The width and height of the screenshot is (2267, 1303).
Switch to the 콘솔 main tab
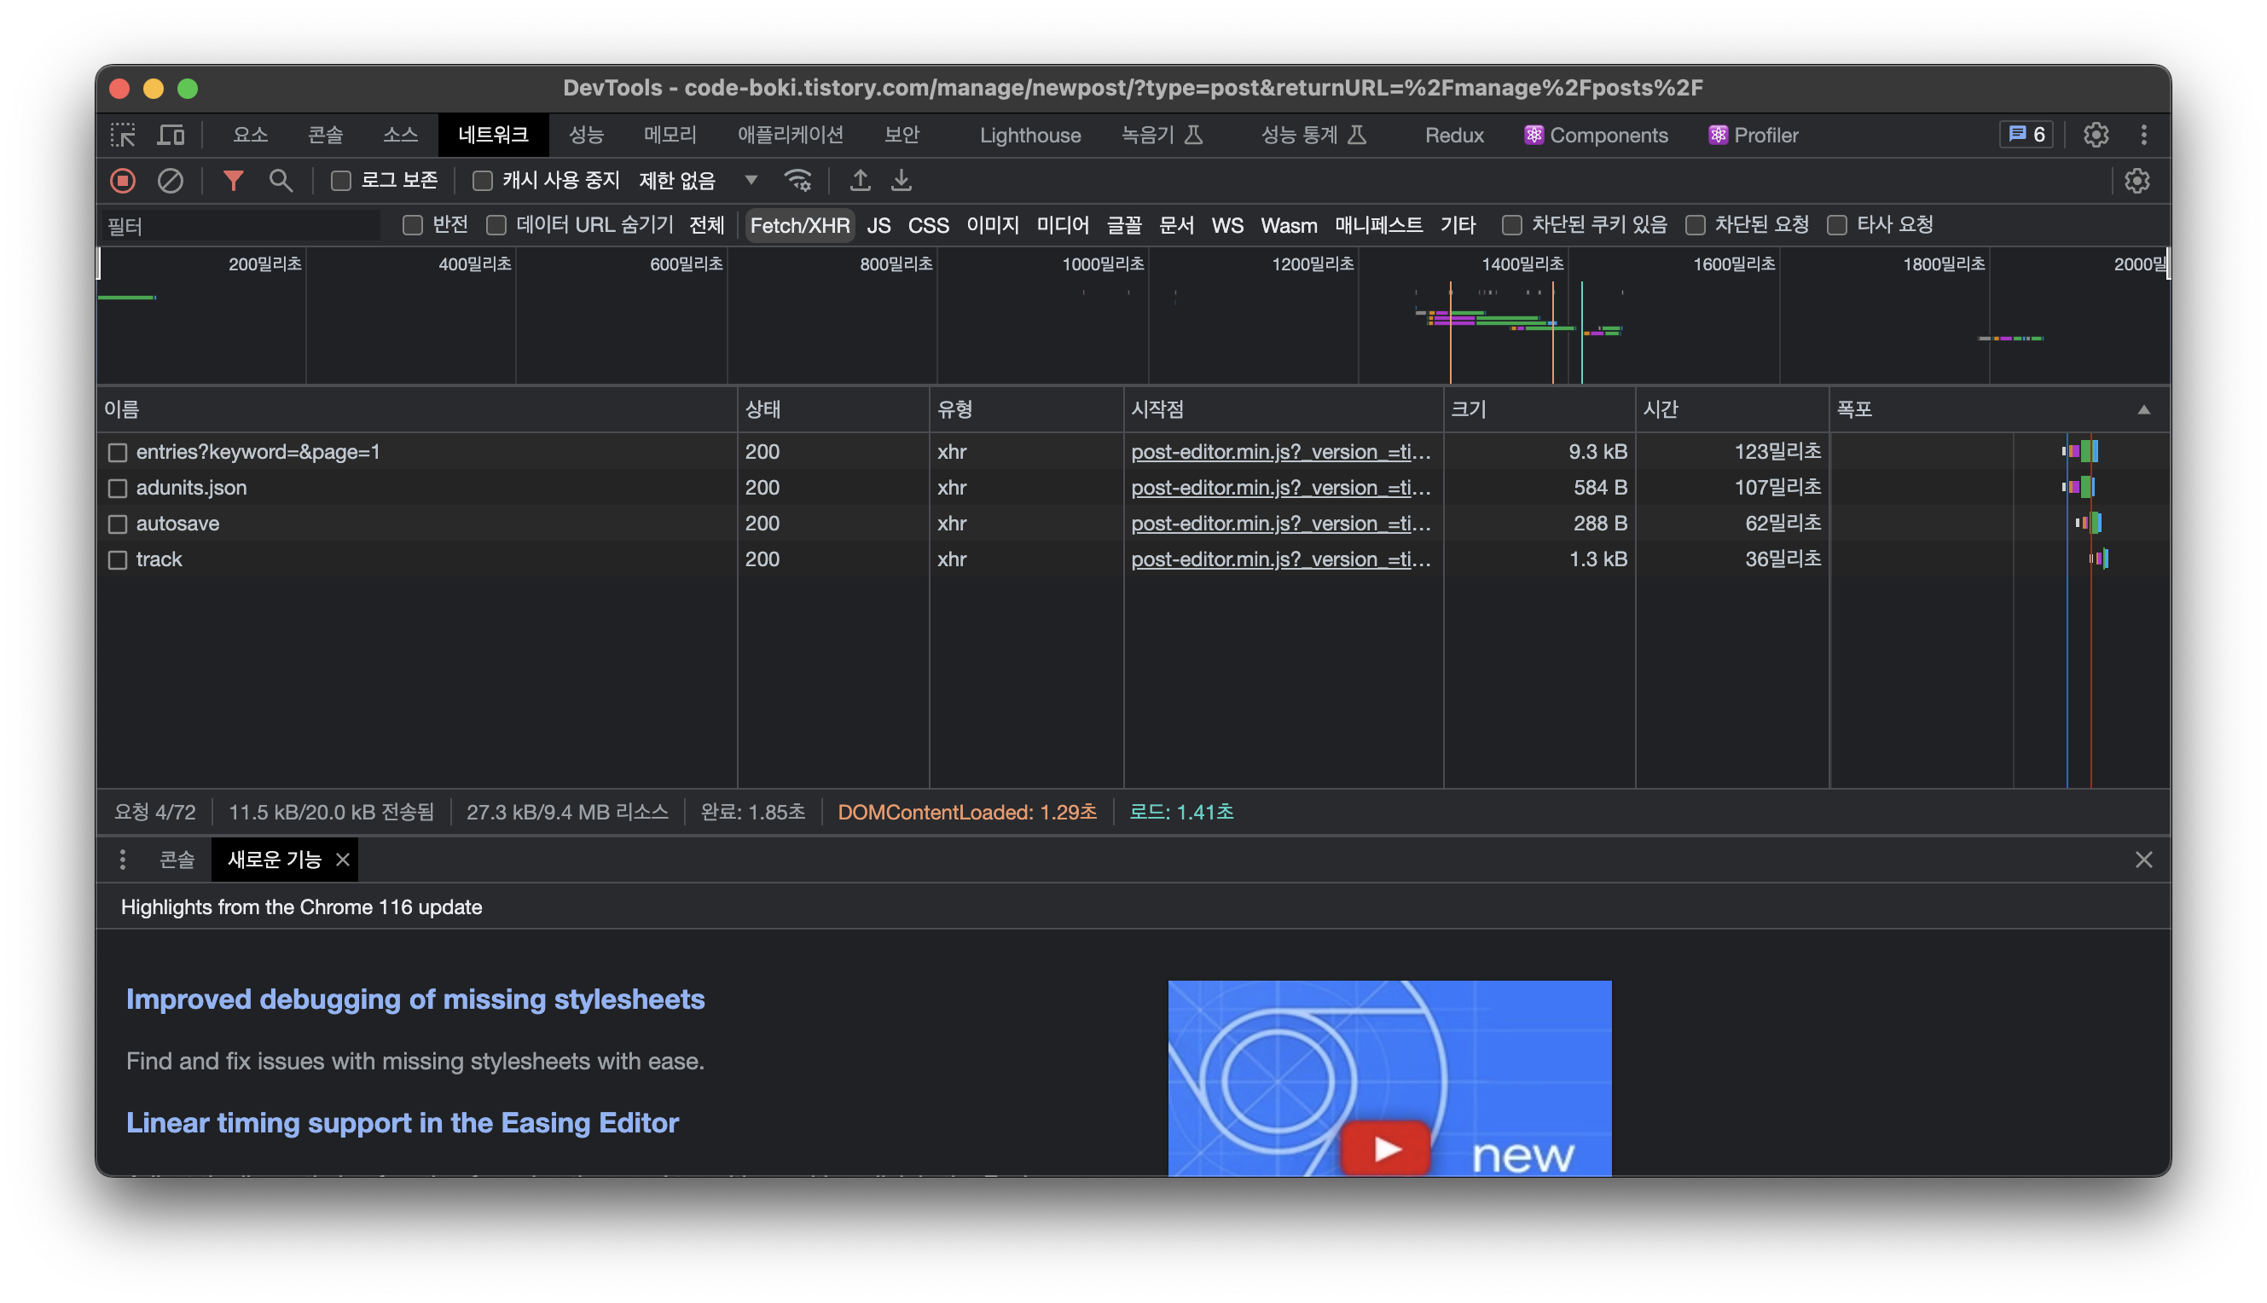[x=325, y=135]
